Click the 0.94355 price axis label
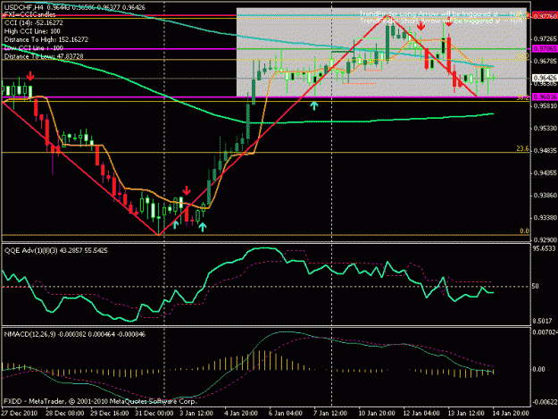This screenshot has height=419, width=558. (546, 173)
